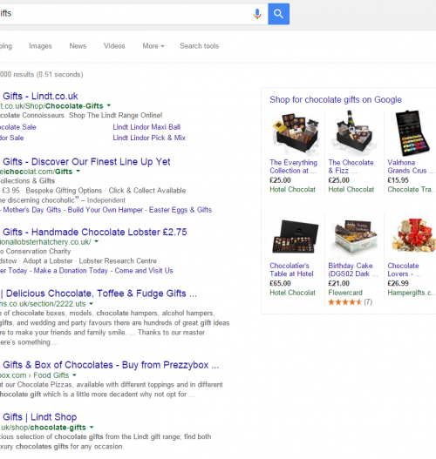Click the blue search magnifier button
Screen dimensions: 436x459
coord(278,14)
